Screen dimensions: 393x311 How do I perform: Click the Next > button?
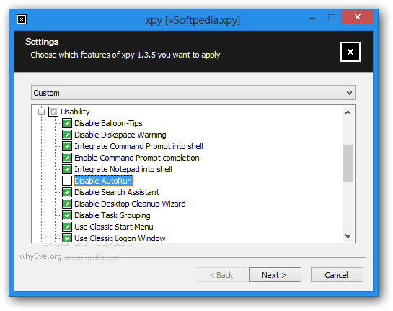point(275,275)
